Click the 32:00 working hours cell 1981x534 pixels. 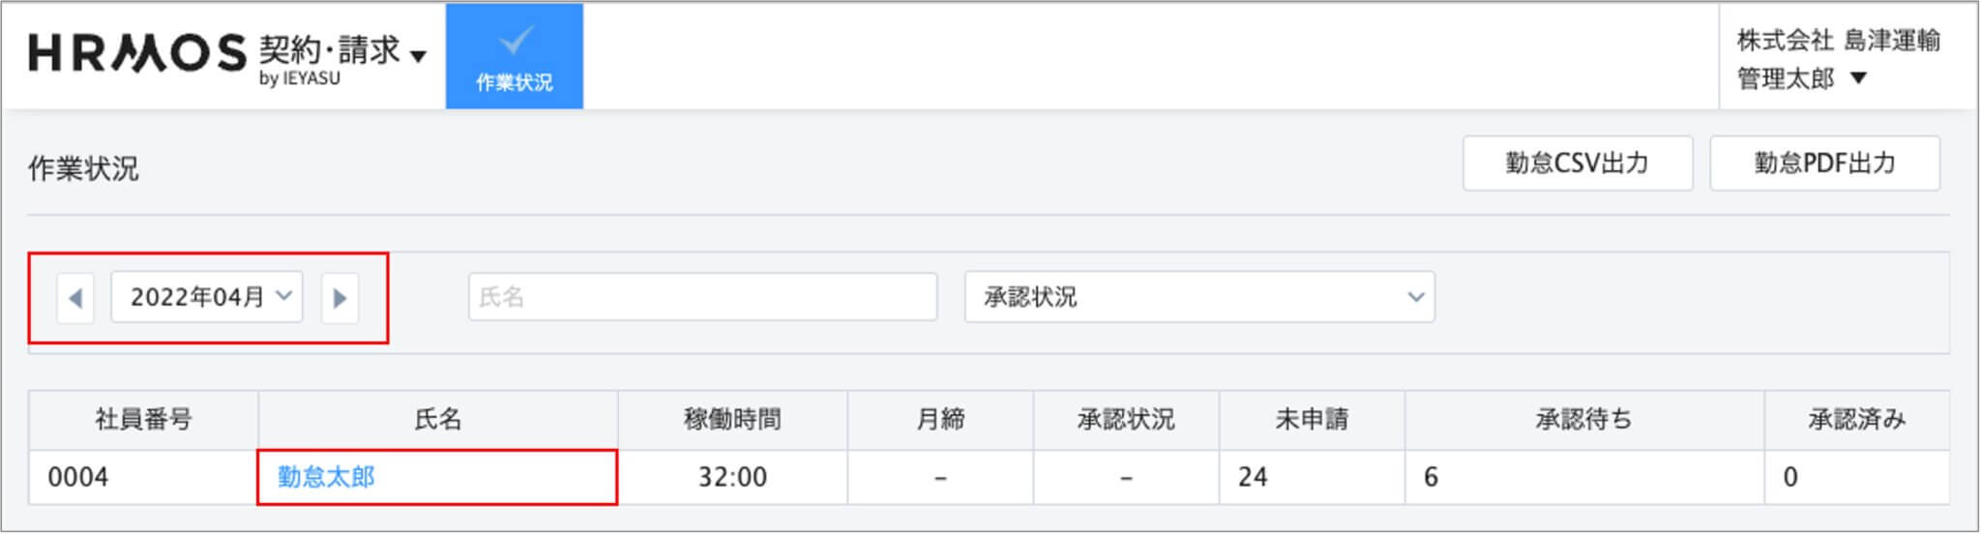732,477
